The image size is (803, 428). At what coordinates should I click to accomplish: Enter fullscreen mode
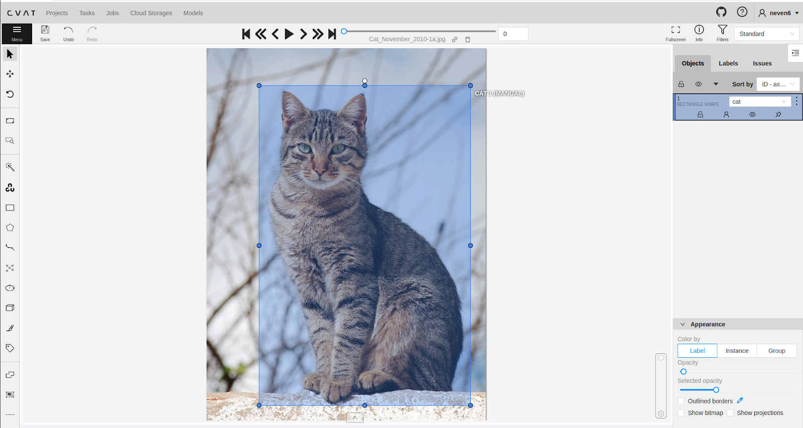click(676, 34)
